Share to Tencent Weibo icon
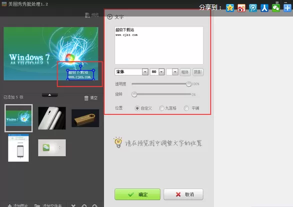 pos(253,8)
